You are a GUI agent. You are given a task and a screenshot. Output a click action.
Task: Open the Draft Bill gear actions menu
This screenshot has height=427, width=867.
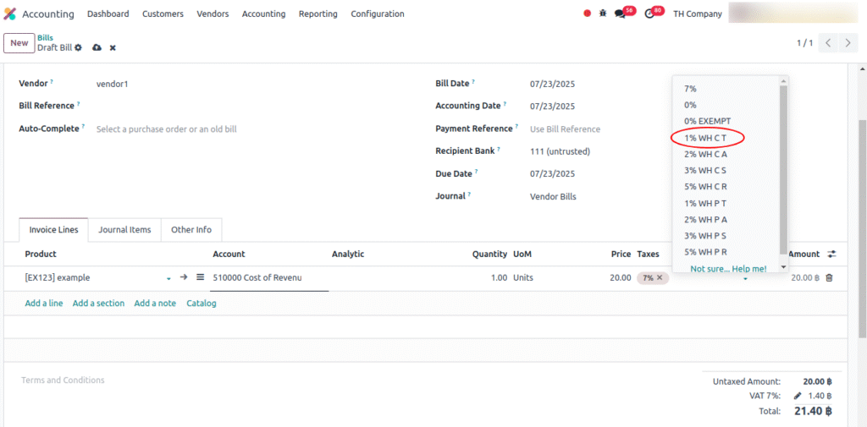79,47
